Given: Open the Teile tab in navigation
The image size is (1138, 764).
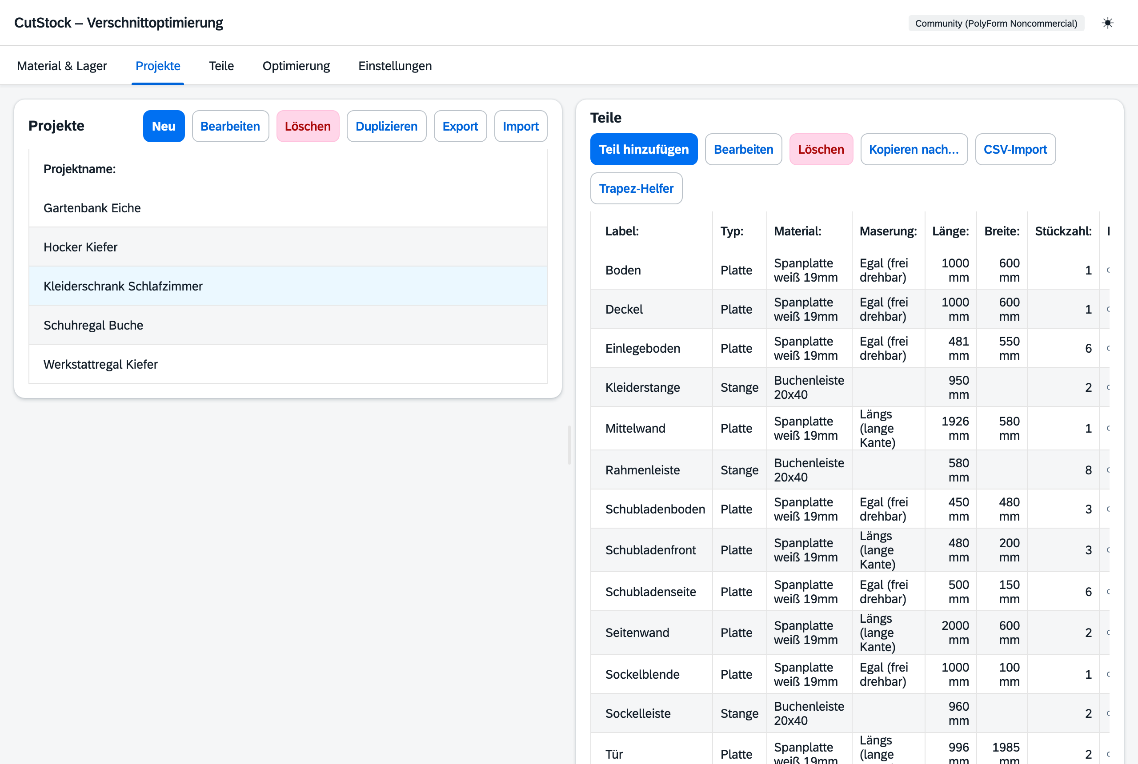Looking at the screenshot, I should 221,66.
